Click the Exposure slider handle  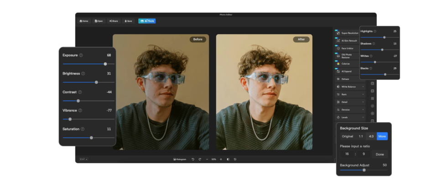coord(105,64)
